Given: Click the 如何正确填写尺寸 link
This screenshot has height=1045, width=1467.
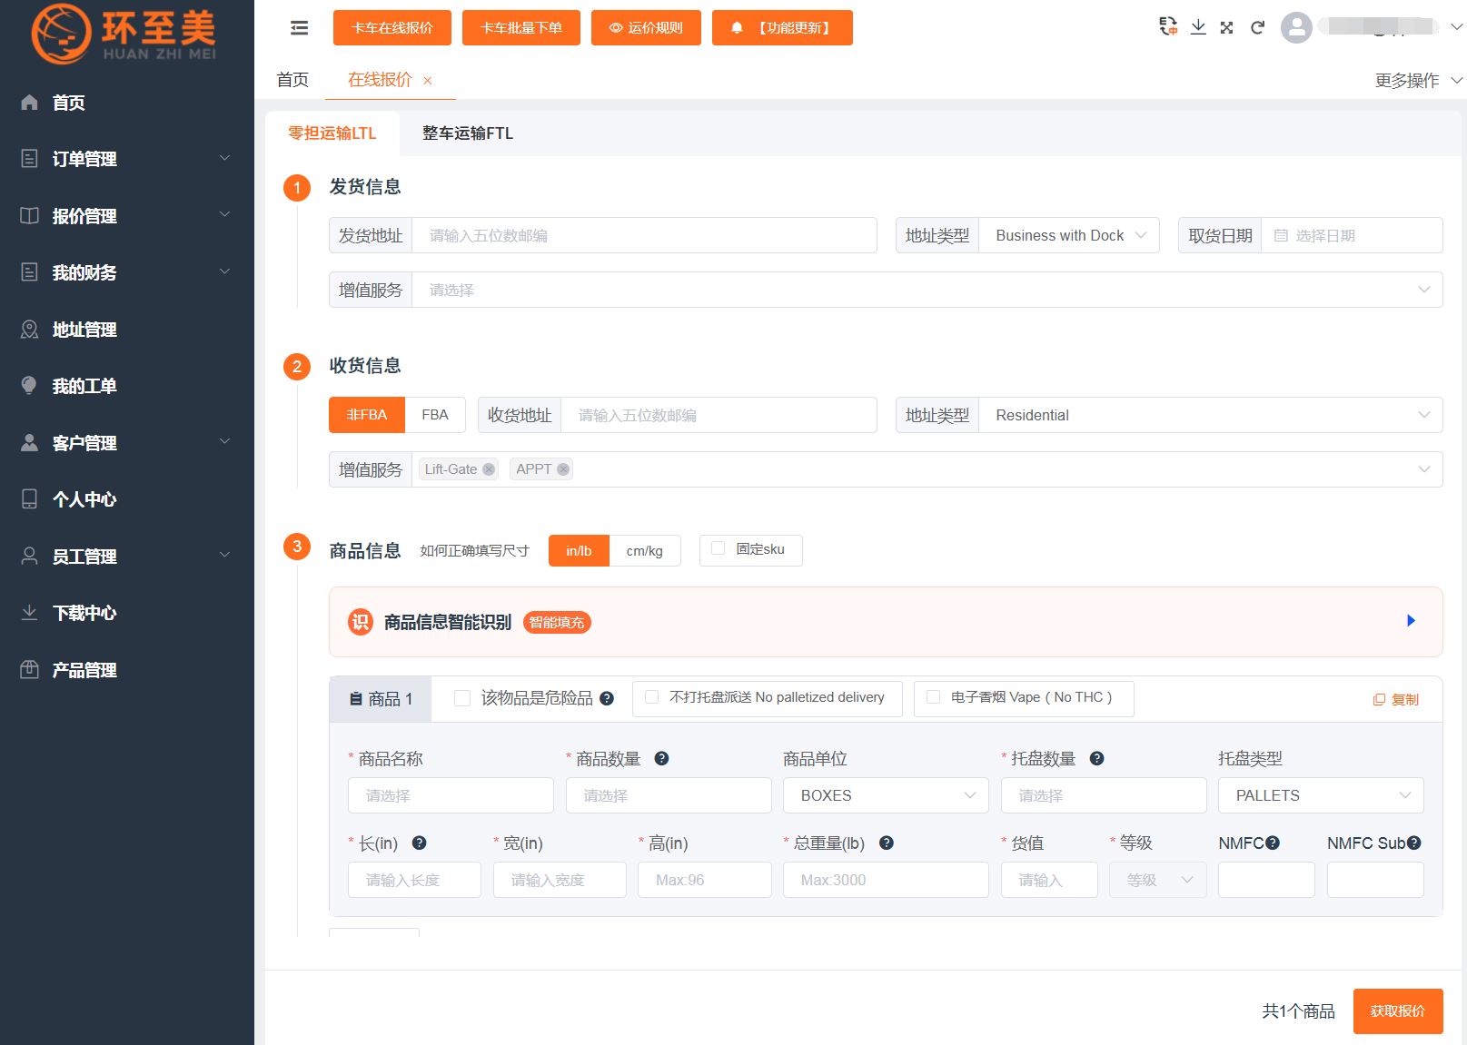Looking at the screenshot, I should point(474,551).
